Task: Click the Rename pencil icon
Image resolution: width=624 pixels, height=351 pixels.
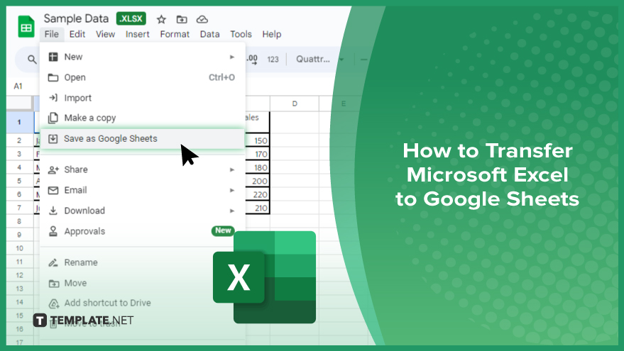Action: click(53, 262)
